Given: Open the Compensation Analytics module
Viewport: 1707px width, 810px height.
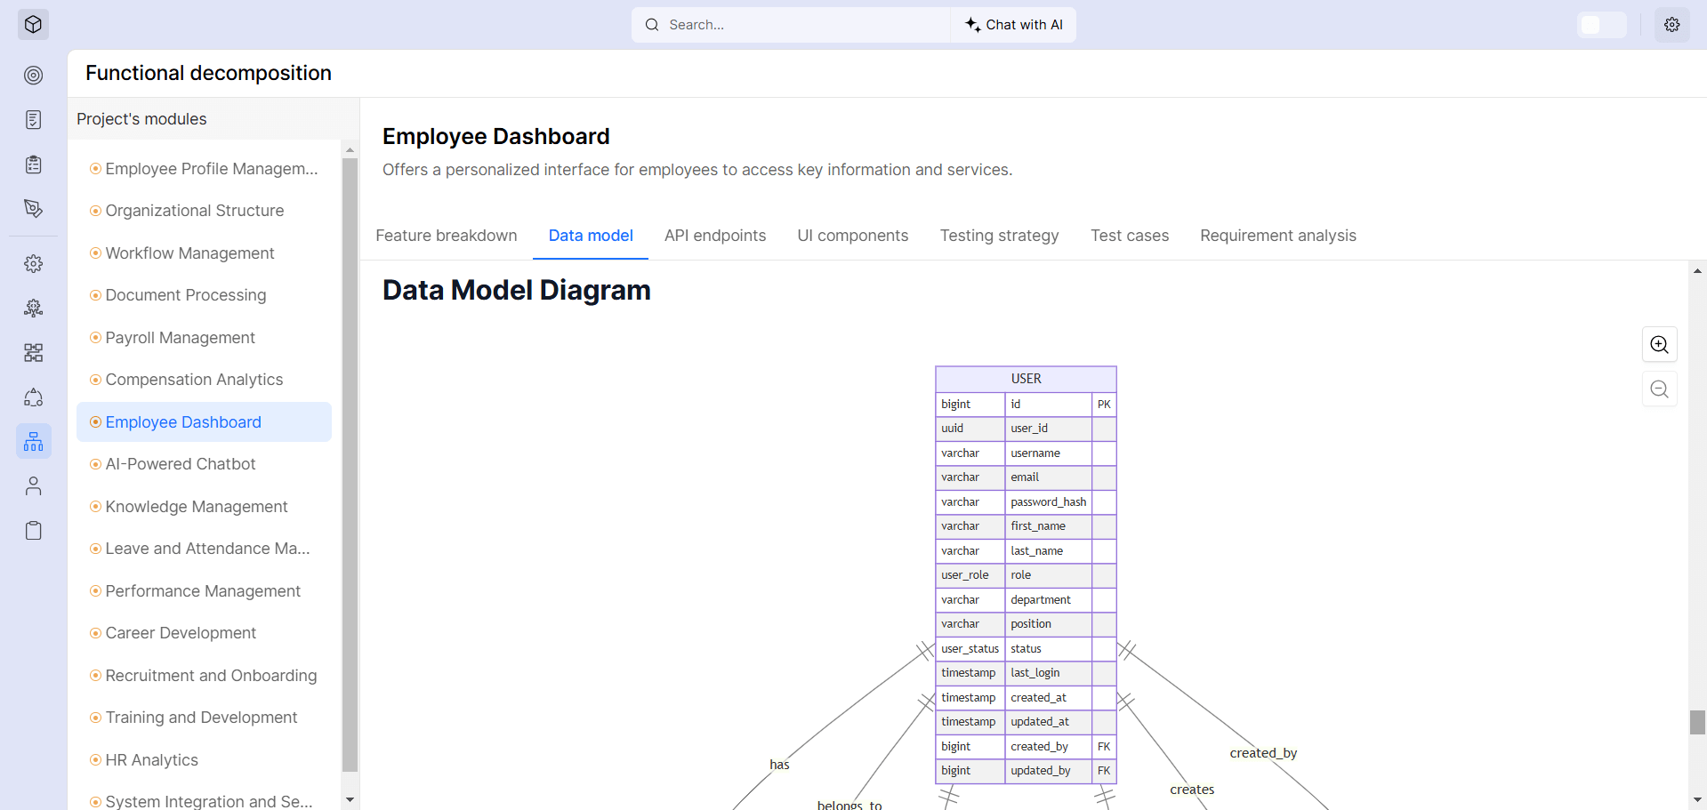Looking at the screenshot, I should (x=204, y=380).
